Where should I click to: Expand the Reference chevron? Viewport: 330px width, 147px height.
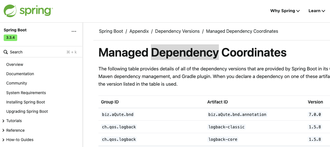[3, 130]
